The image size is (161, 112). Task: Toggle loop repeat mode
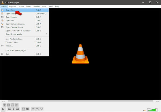pos(37,109)
